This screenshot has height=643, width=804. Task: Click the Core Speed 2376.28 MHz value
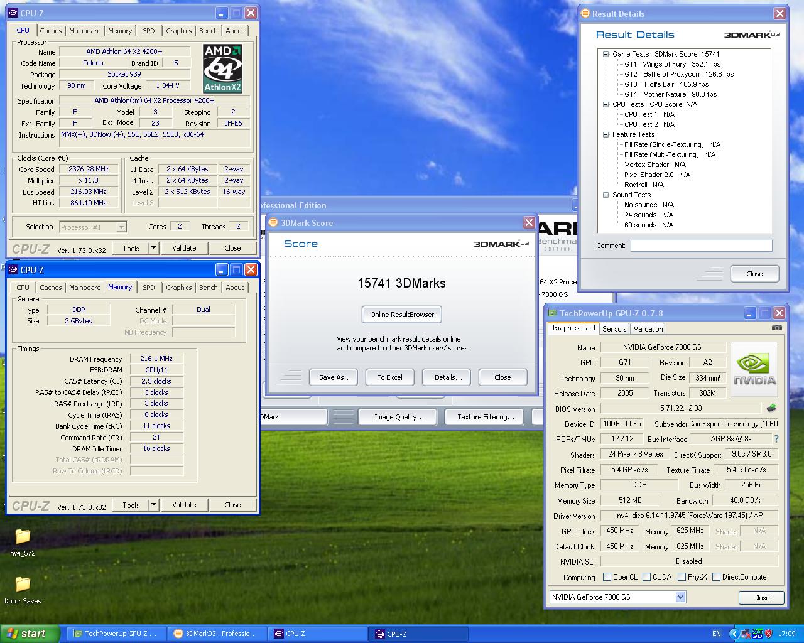[x=89, y=169]
